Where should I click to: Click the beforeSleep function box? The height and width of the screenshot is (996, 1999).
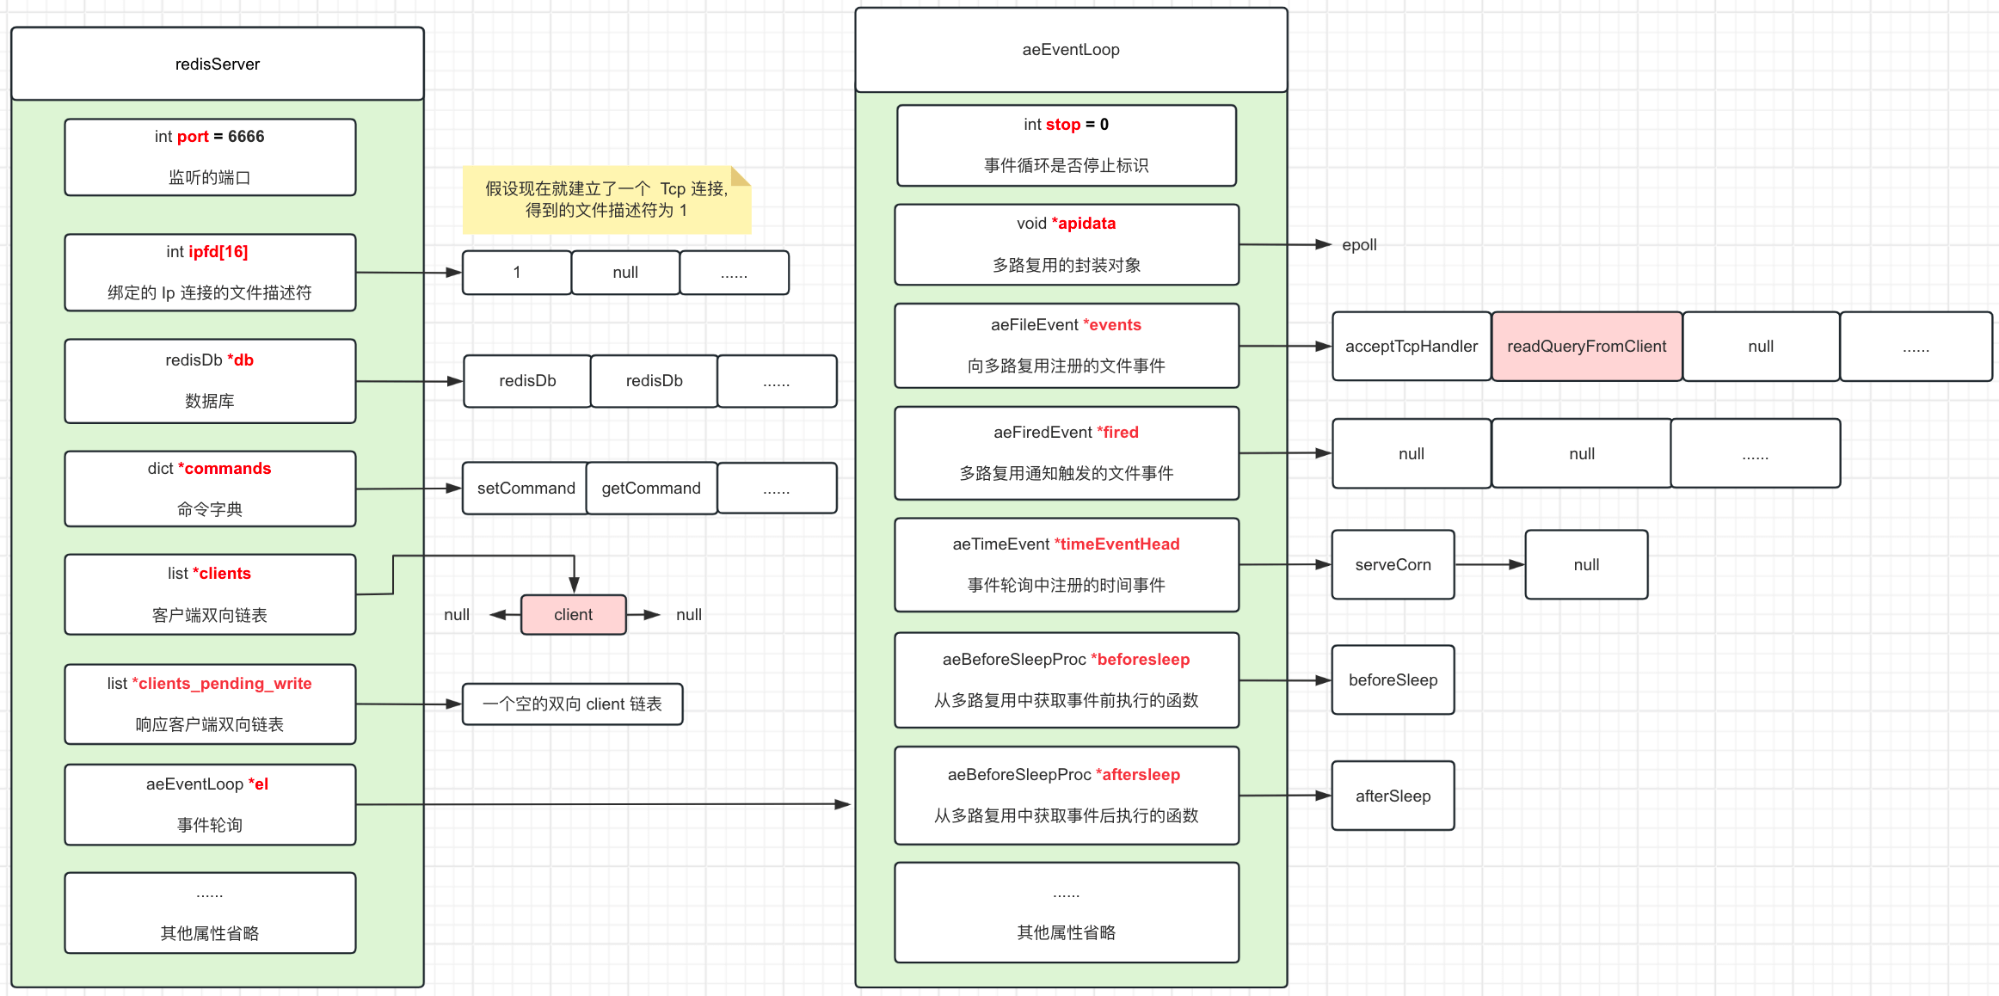(1393, 680)
